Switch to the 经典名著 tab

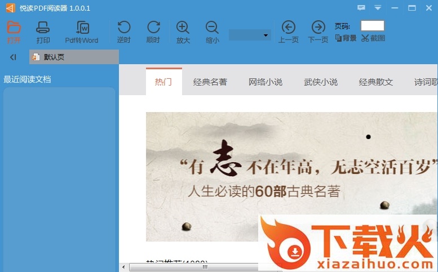coord(210,82)
